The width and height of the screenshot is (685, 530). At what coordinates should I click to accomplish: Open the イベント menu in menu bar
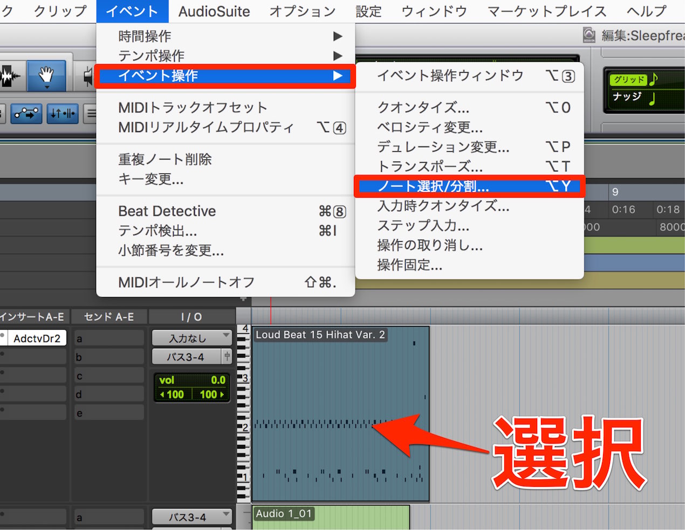pyautogui.click(x=132, y=11)
